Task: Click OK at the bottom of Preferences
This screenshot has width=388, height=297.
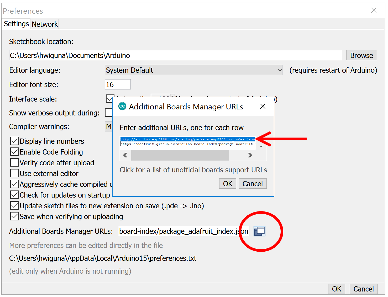Action: click(x=337, y=289)
